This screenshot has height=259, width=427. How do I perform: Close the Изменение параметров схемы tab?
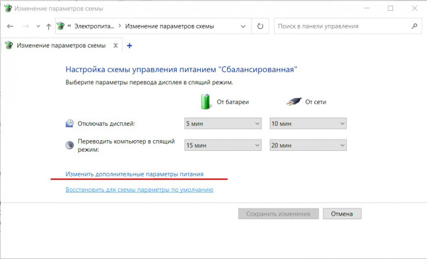116,45
